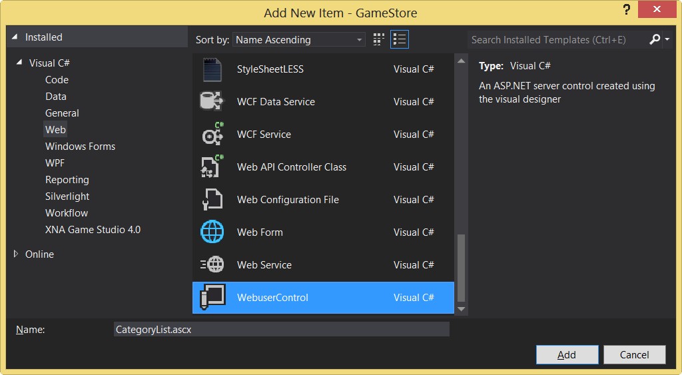682x375 pixels.
Task: Click the Cancel button
Action: (x=634, y=354)
